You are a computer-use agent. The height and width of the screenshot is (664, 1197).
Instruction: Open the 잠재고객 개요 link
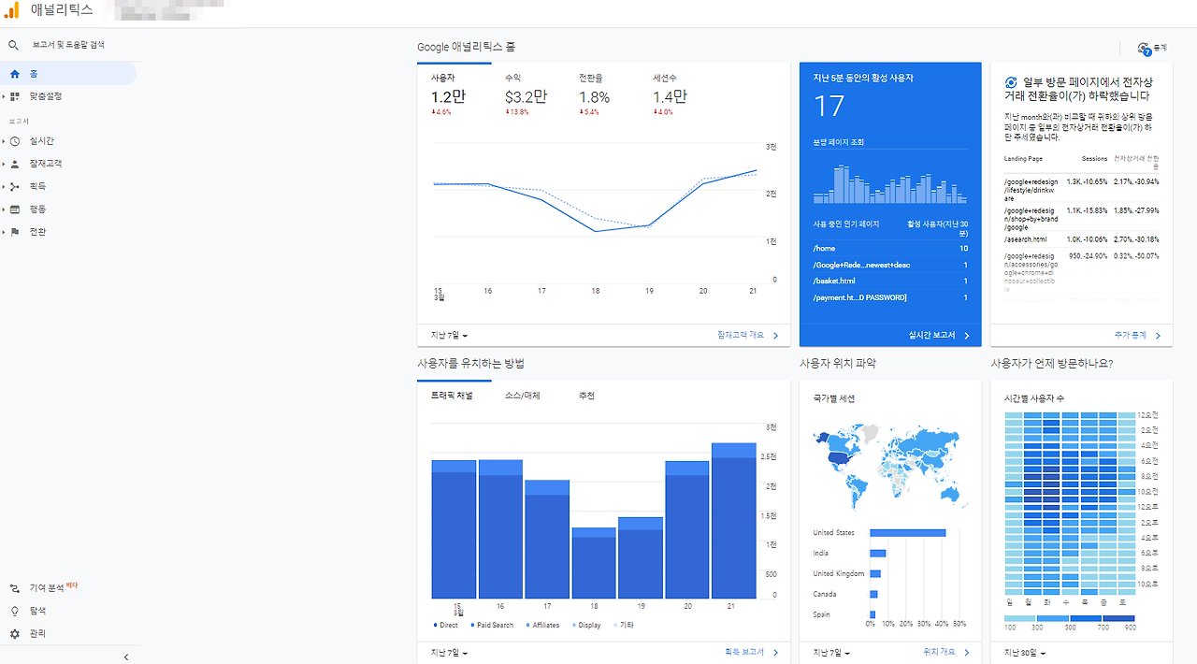click(x=747, y=336)
